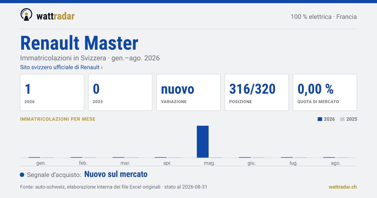Click 'Immatricolazioni in Svizzera · gen.–ago. 2026' subtitle
Screen dimensions: 377x198
click(x=90, y=58)
